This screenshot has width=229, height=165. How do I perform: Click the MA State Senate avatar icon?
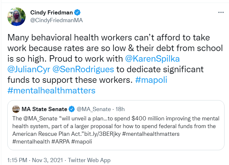[15, 109]
